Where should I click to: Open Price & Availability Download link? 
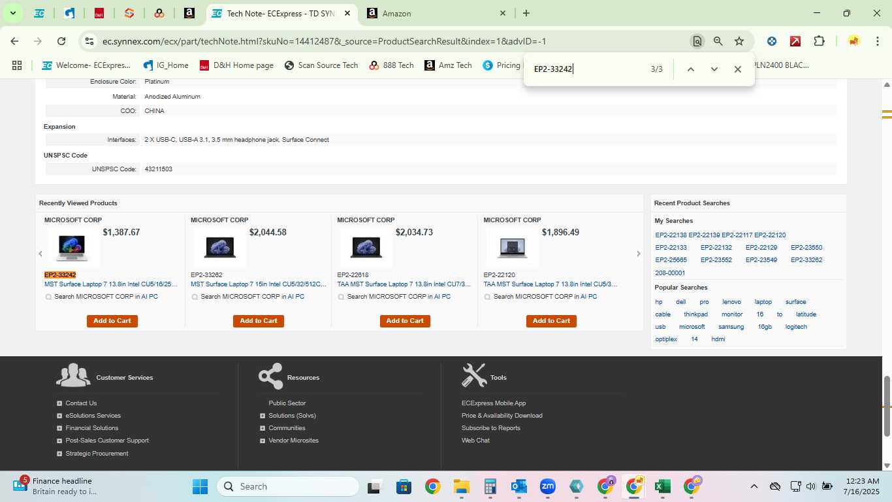502,416
